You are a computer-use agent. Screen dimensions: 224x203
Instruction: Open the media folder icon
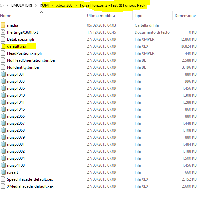point(3,25)
